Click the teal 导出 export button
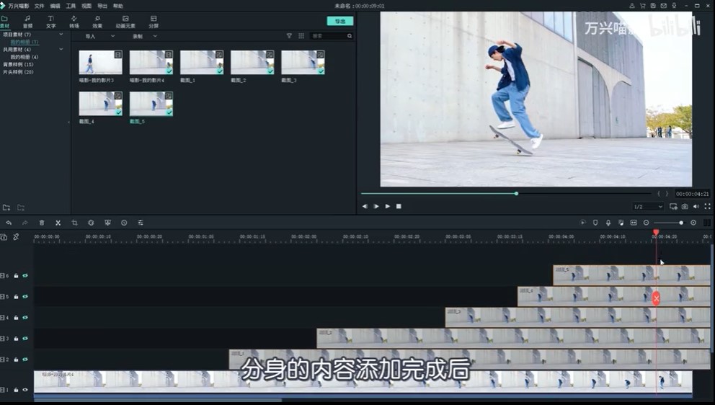Screen dimensions: 715x405 tap(340, 21)
